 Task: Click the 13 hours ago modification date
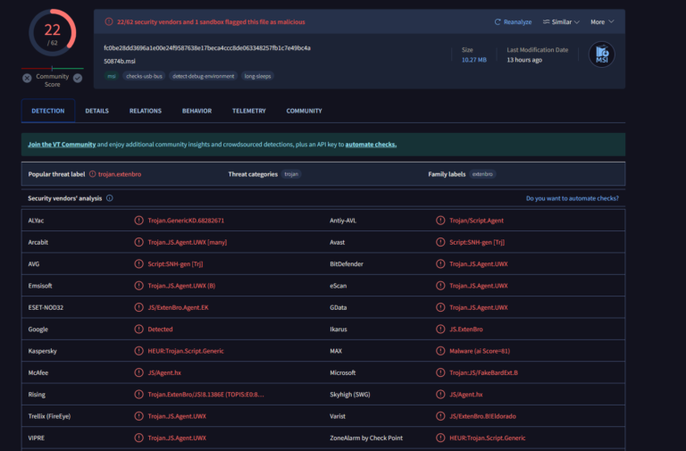(x=524, y=60)
